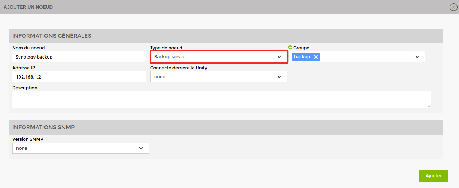The width and height of the screenshot is (459, 188).
Task: Remove the backup group tag
Action: click(x=316, y=57)
